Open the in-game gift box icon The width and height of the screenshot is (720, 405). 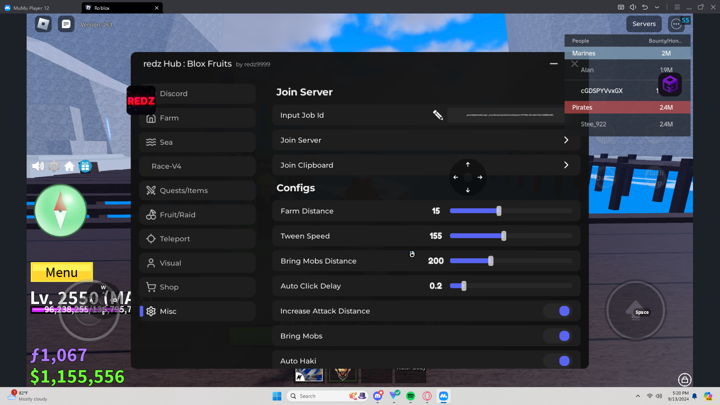click(x=85, y=166)
